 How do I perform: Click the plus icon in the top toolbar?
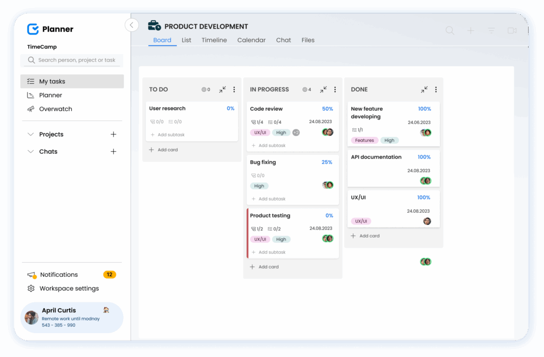(470, 30)
